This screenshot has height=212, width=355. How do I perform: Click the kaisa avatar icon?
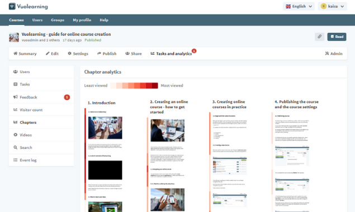[x=324, y=6]
